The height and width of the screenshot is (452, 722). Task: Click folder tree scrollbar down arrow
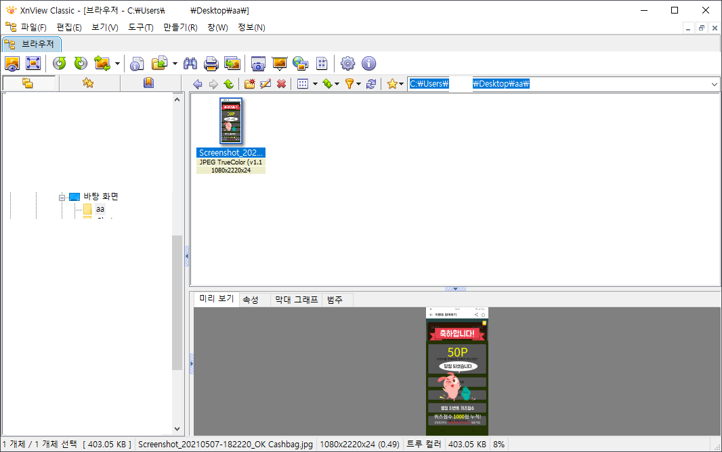[x=177, y=428]
